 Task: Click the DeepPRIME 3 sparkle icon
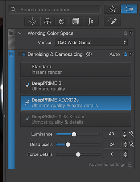pyautogui.click(x=27, y=86)
